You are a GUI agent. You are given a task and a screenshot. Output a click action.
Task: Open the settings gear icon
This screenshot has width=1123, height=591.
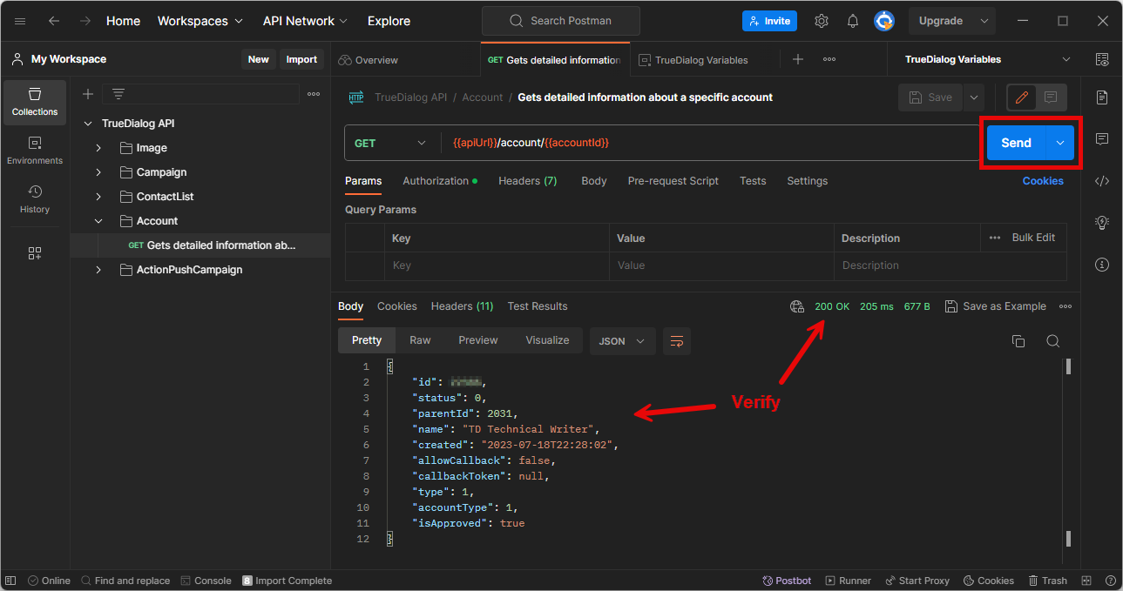(822, 21)
